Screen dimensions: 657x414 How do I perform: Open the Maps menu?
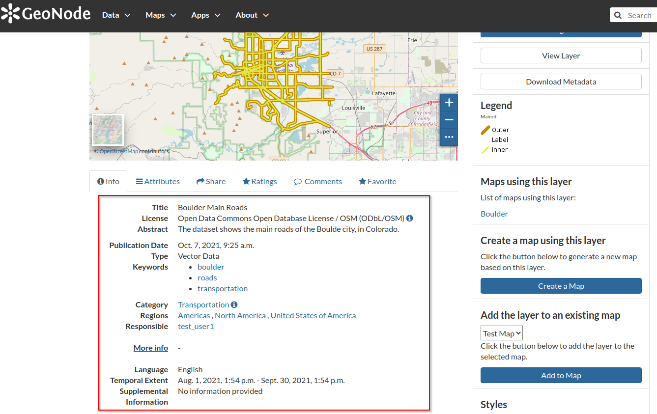point(161,15)
